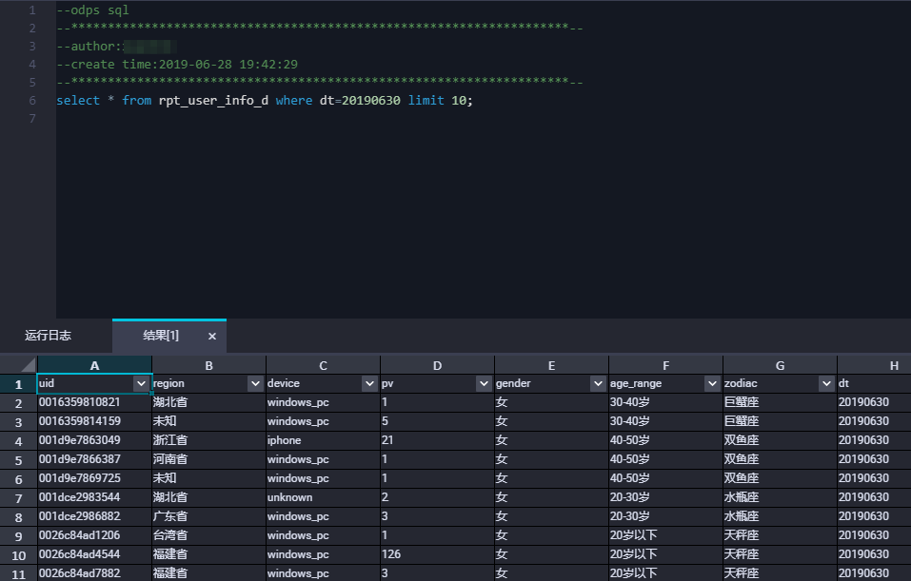Click cell with uid 001d9e7869725
Viewport: 911px width, 581px height.
pos(94,478)
